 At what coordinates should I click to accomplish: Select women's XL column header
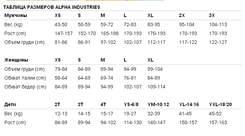click(x=151, y=60)
